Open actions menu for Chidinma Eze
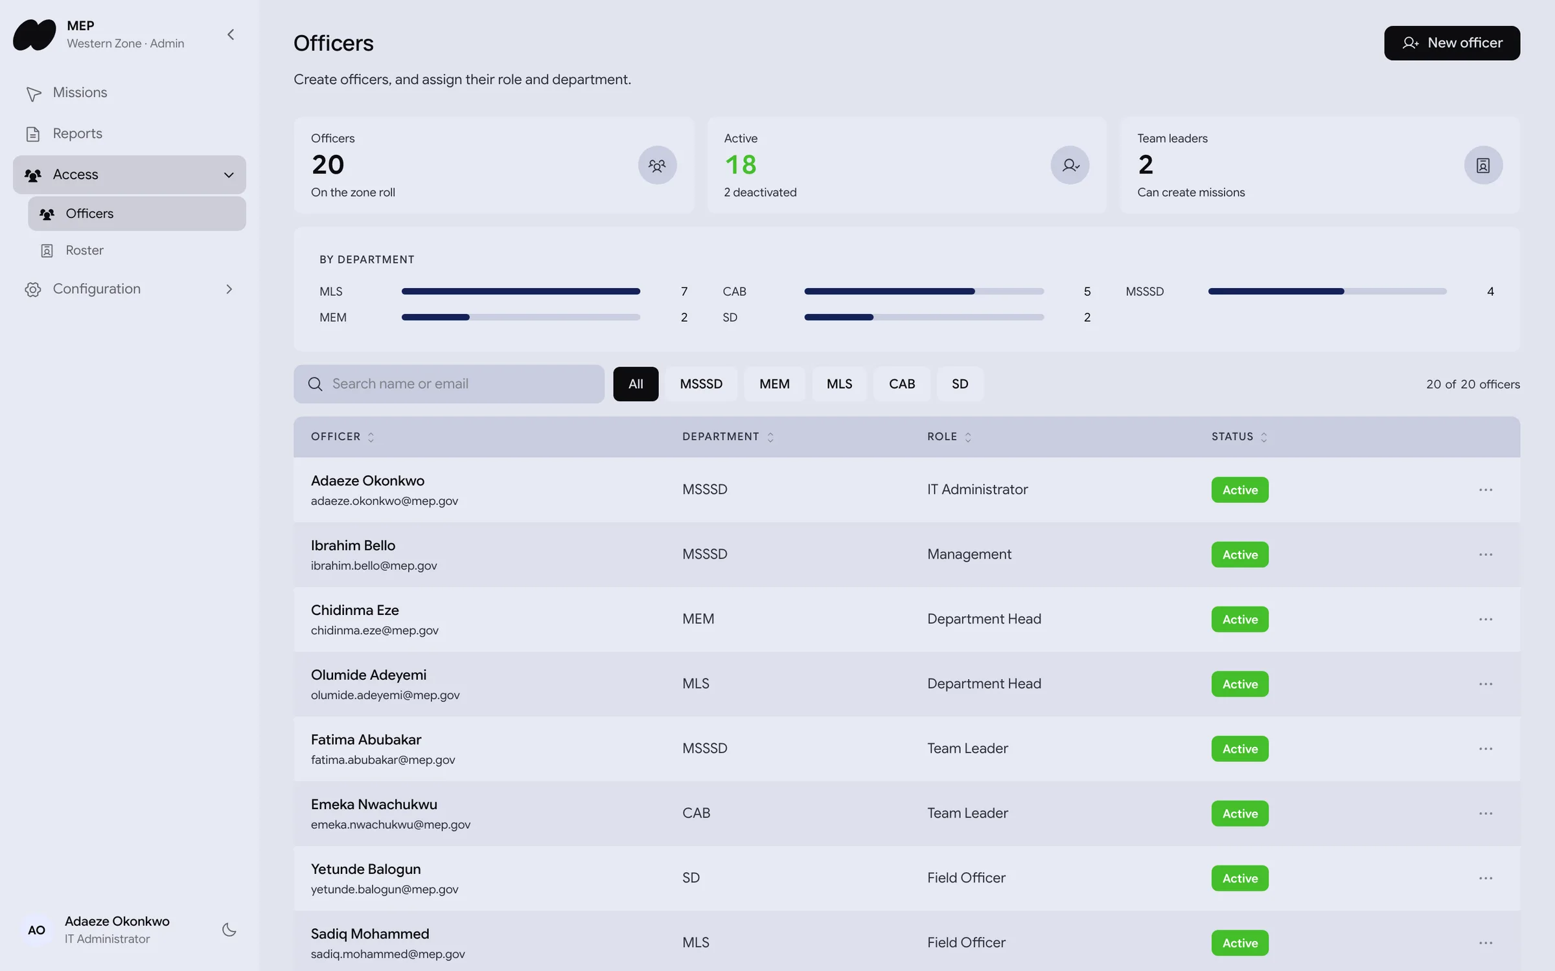The image size is (1555, 971). pyautogui.click(x=1485, y=619)
